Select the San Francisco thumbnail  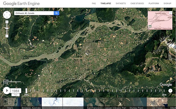point(94,103)
